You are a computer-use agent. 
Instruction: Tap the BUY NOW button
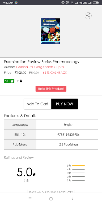(x=65, y=104)
